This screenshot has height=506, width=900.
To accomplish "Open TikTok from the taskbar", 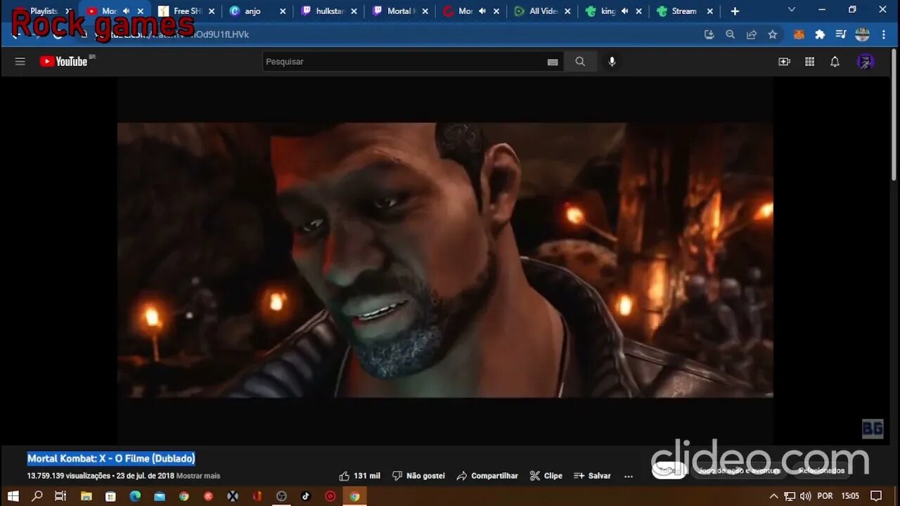I will [306, 496].
